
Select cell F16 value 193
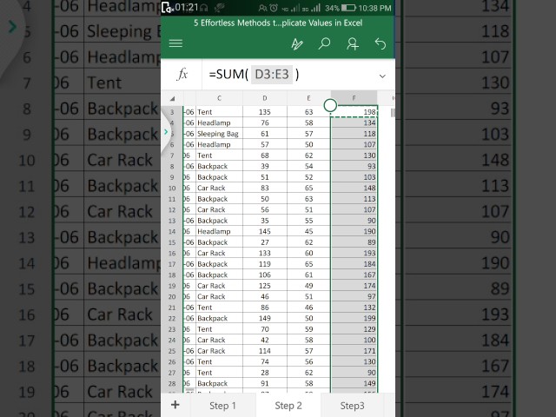354,253
